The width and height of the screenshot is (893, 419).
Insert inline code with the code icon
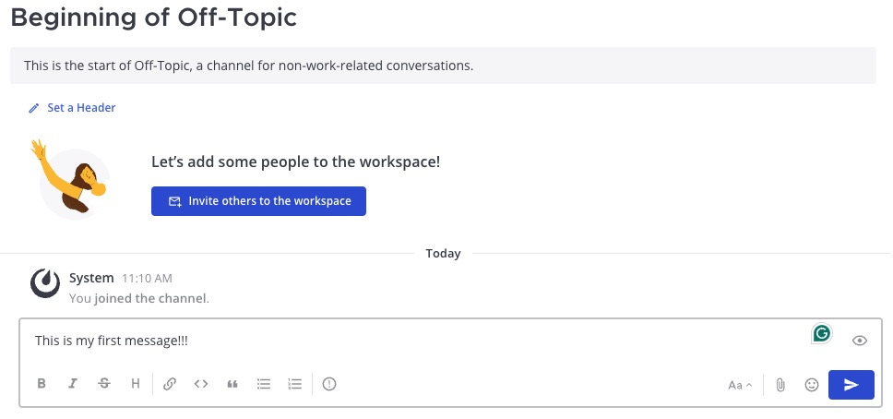(201, 385)
